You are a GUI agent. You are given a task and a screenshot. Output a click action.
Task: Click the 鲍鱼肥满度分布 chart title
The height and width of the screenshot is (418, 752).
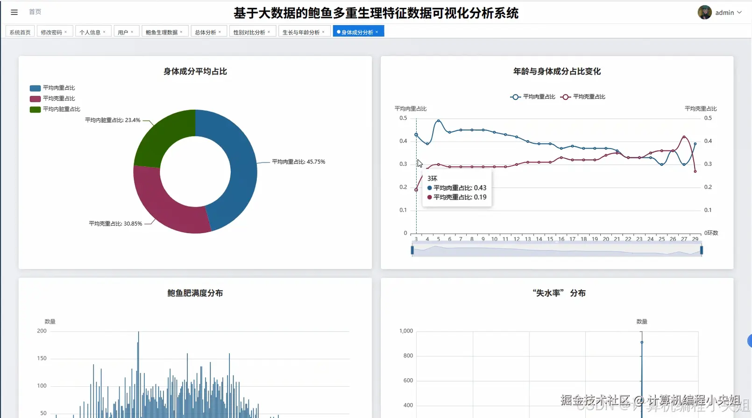tap(195, 293)
